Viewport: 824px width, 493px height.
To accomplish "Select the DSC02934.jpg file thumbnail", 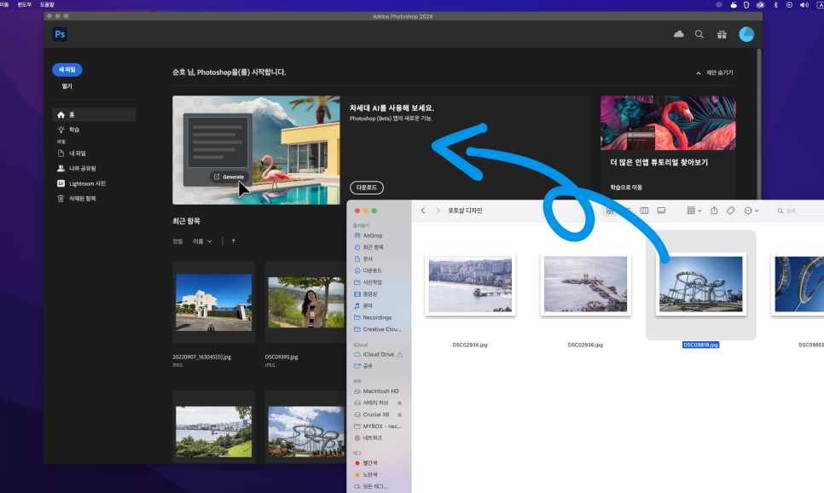I will click(x=470, y=284).
